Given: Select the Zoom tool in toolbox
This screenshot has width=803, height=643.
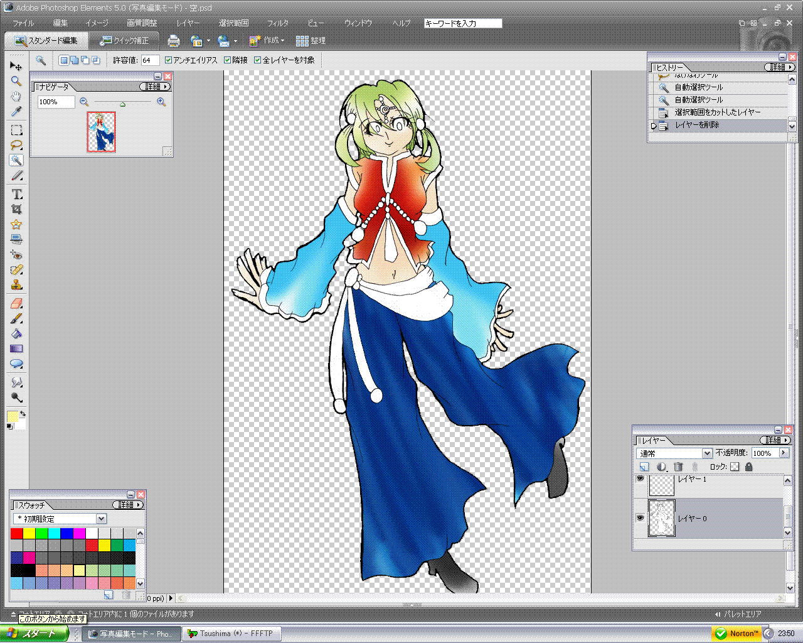Looking at the screenshot, I should click(x=16, y=81).
